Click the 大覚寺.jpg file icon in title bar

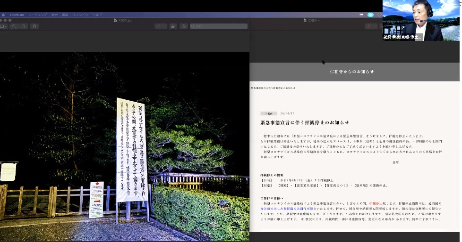click(x=115, y=20)
